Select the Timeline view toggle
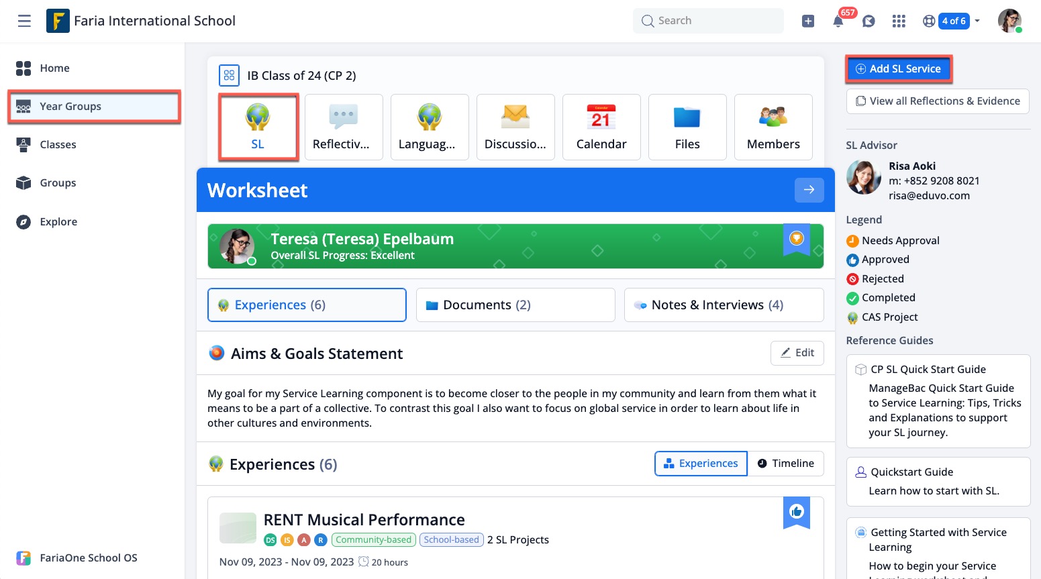Image resolution: width=1041 pixels, height=579 pixels. click(x=785, y=463)
